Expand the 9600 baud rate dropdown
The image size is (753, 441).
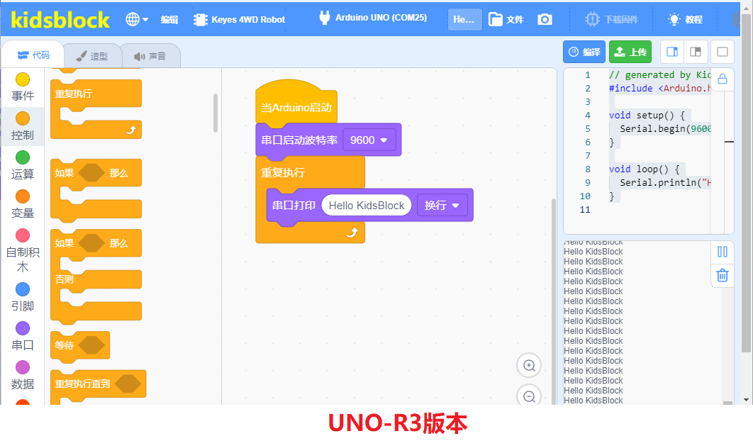coord(369,140)
